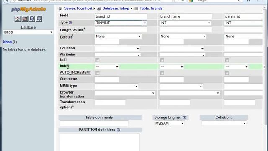This screenshot has height=151, width=268.
Task: Click the database icon beside Database: ishop
Action: pos(99,8)
